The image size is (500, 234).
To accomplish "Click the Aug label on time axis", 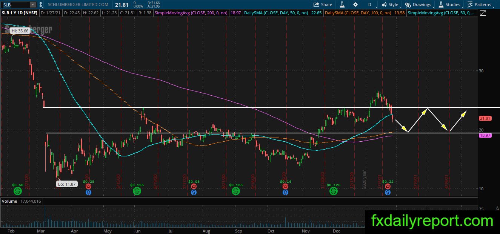I will (x=206, y=230).
